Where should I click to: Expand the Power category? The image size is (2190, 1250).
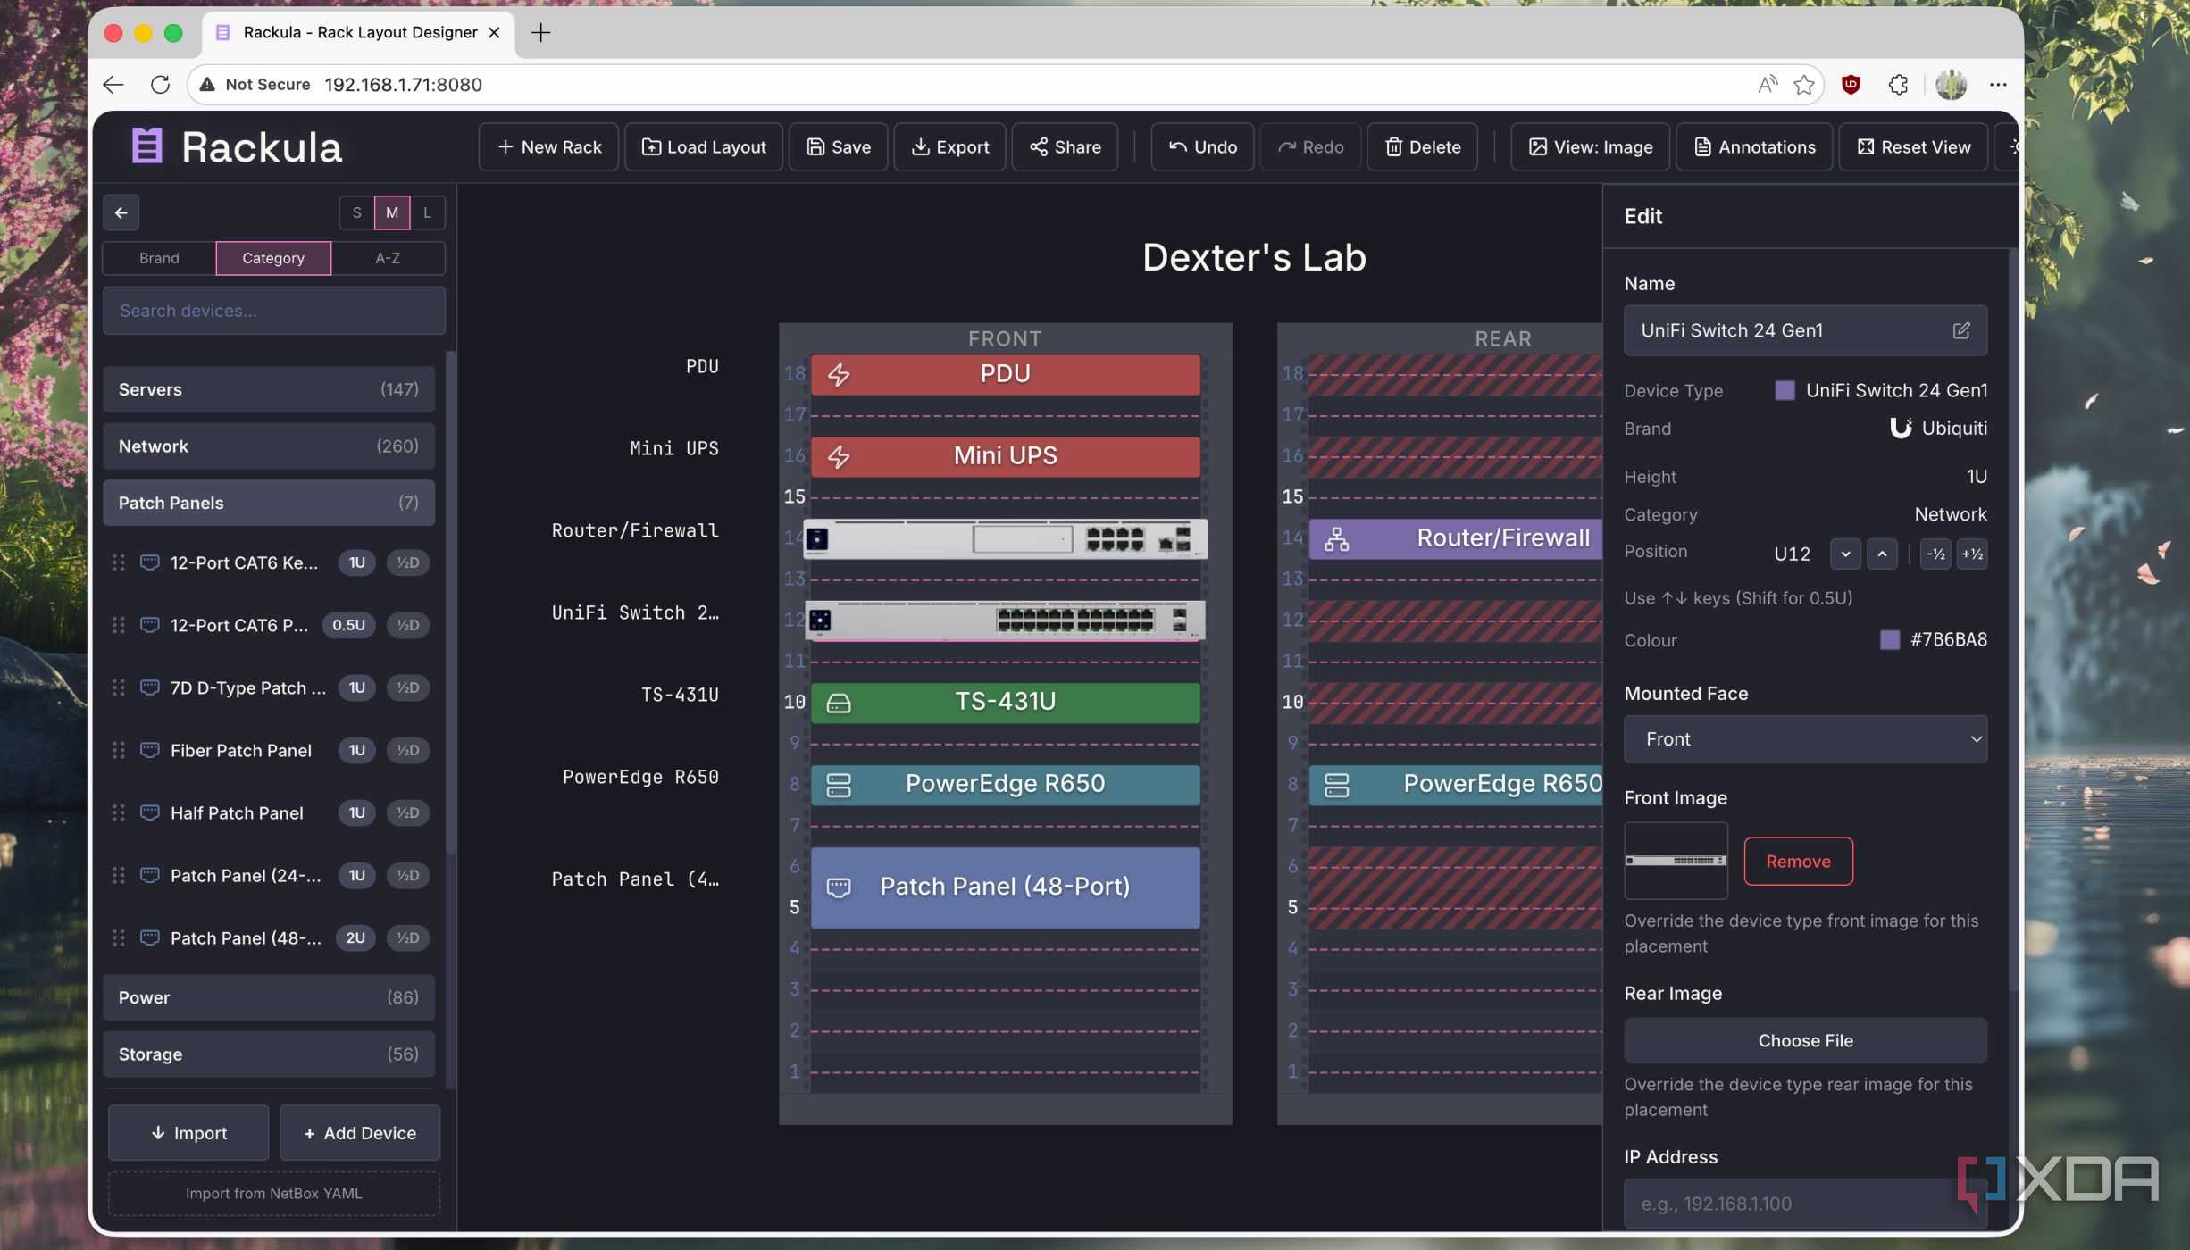point(269,997)
